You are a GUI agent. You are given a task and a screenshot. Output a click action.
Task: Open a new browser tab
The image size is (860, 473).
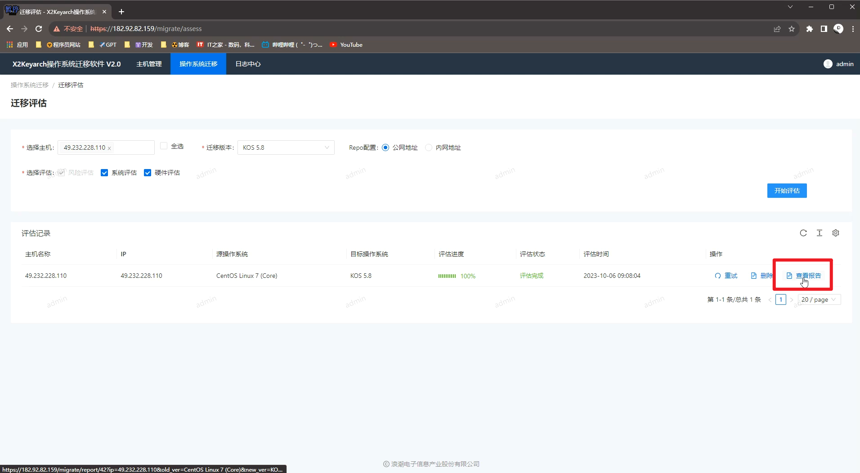pos(121,12)
